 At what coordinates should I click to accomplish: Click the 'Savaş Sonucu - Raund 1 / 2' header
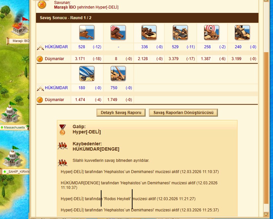pos(147,18)
